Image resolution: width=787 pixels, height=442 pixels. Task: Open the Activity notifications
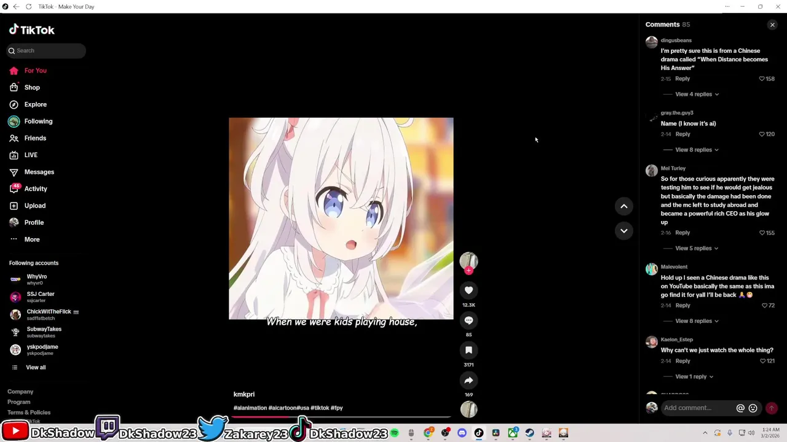(x=28, y=188)
